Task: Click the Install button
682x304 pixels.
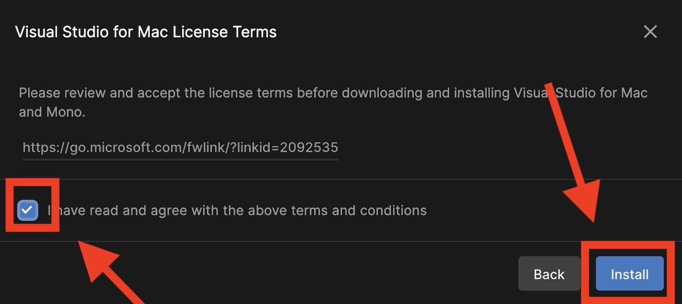Action: (629, 274)
